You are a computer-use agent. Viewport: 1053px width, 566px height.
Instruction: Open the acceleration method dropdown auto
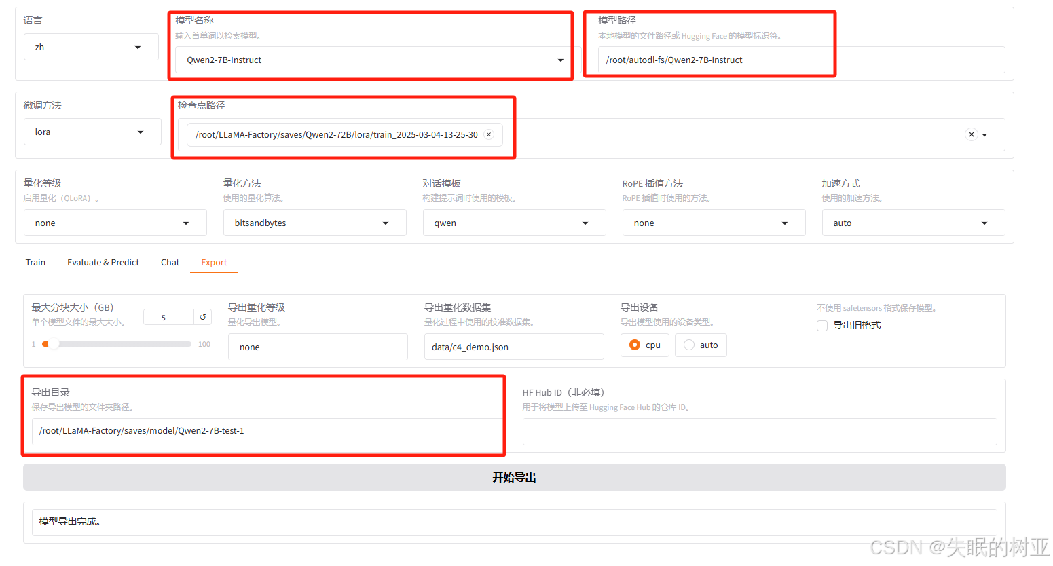point(914,223)
